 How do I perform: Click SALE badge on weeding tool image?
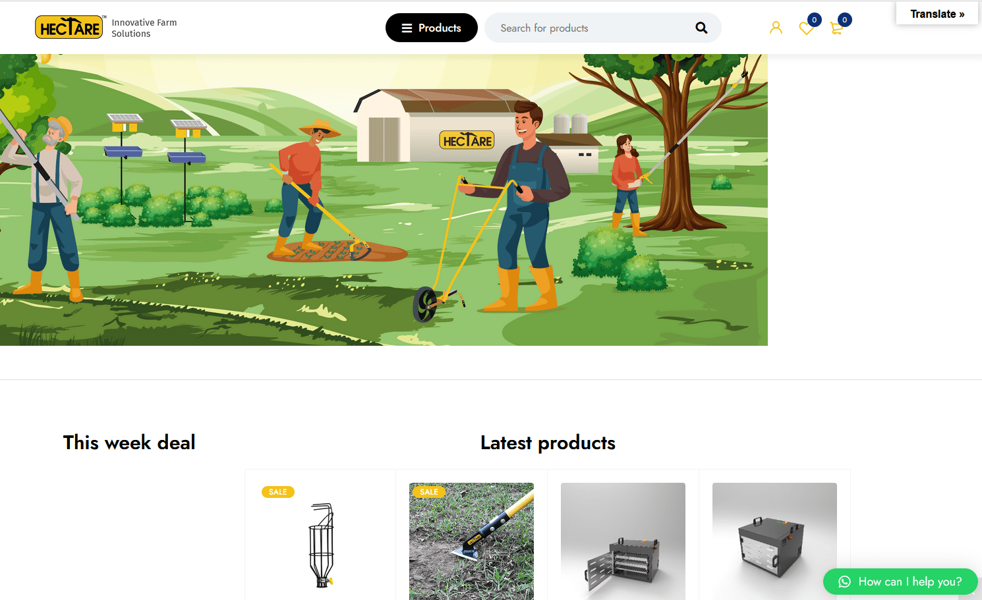click(x=429, y=492)
